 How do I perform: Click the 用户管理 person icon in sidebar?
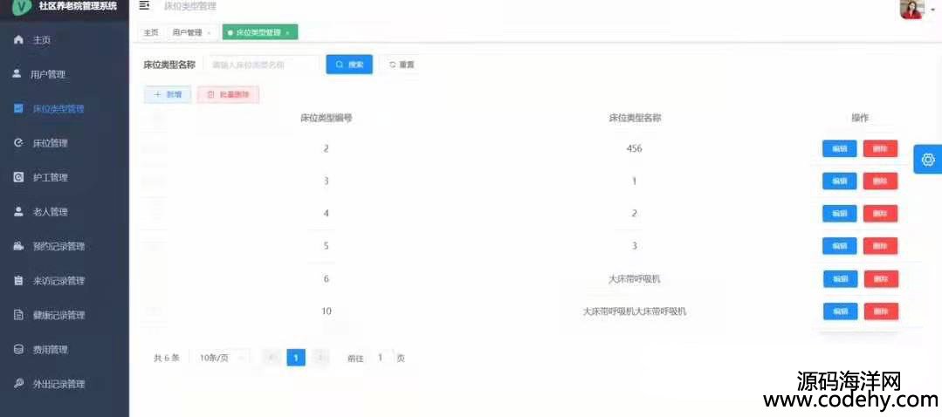17,74
